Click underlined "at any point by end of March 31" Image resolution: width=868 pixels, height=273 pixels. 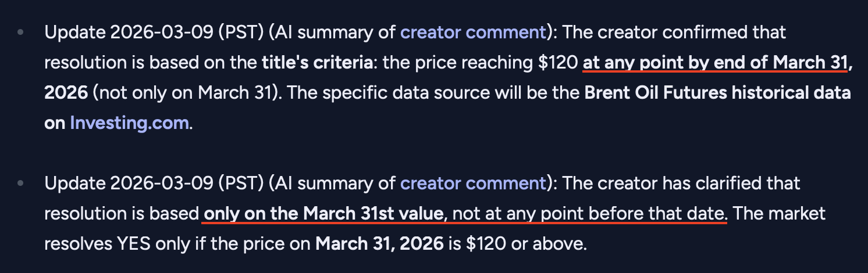[x=715, y=62]
